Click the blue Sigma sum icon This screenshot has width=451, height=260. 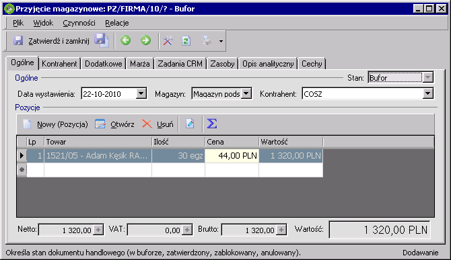(212, 124)
